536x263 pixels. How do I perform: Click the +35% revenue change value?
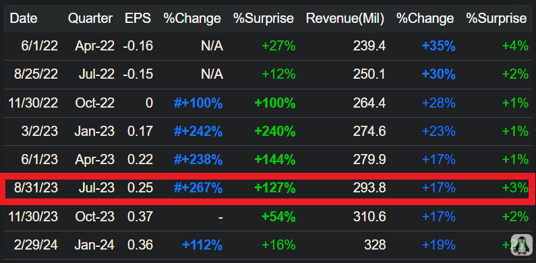(439, 46)
